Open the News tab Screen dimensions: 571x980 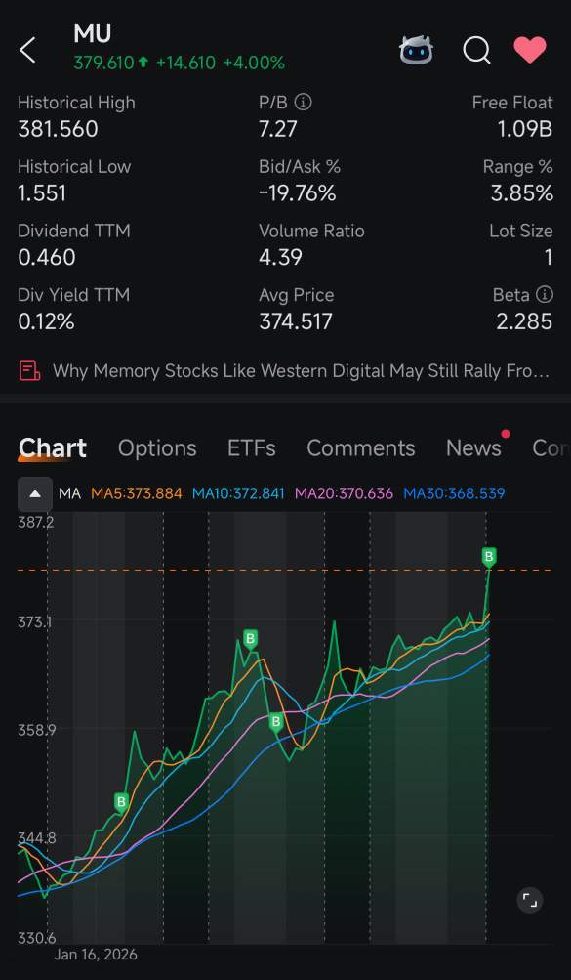473,448
